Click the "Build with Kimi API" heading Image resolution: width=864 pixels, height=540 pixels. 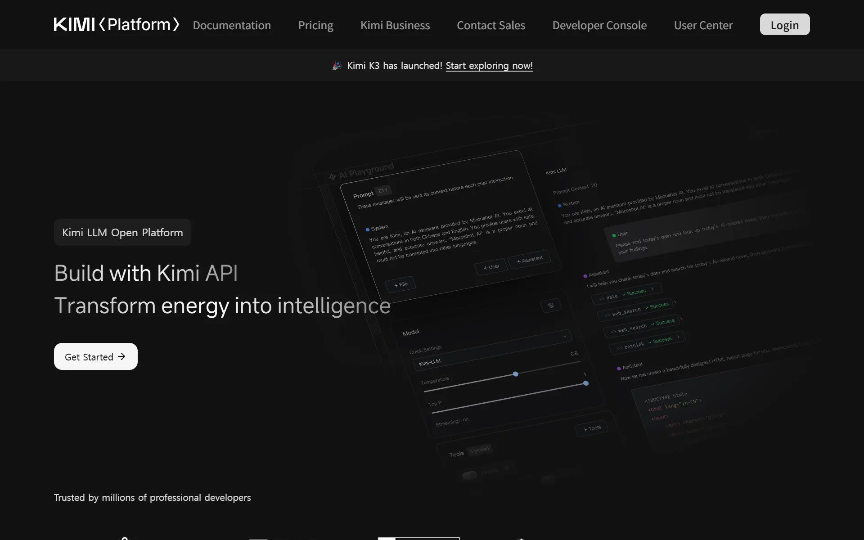click(x=146, y=273)
